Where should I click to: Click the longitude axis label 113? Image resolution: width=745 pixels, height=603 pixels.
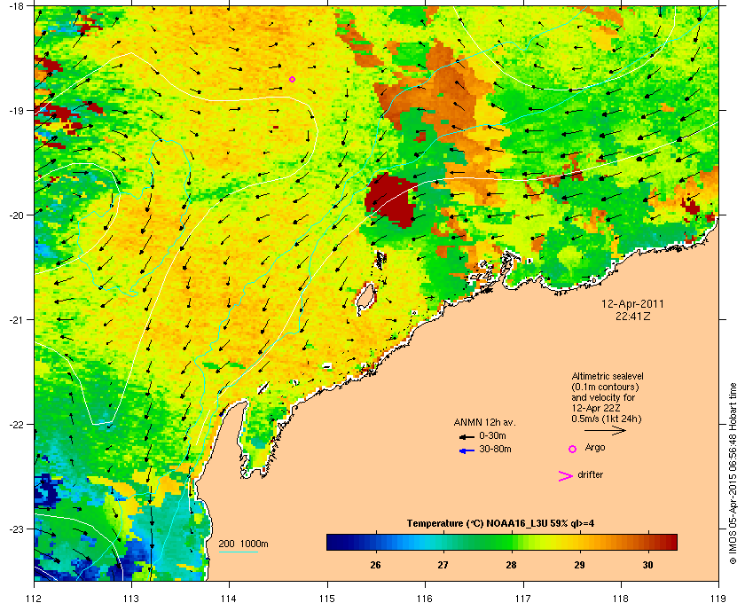pos(131,599)
